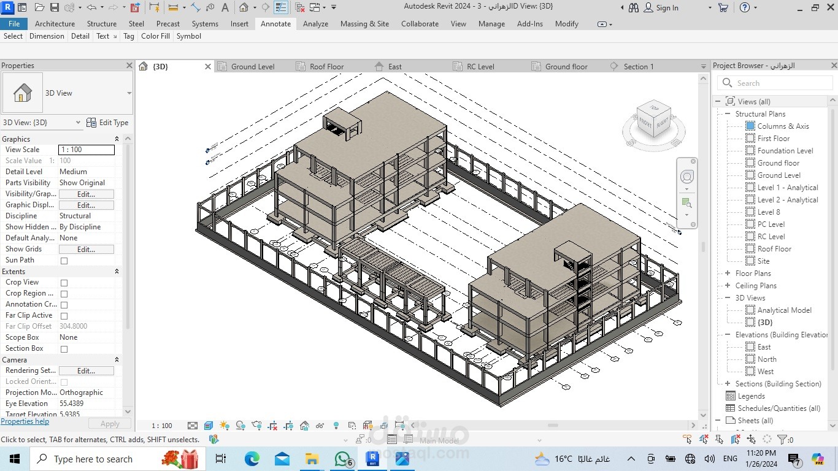Click Reveal Hidden Elements light bulb icon
Viewport: 838px width, 471px height.
tap(336, 426)
